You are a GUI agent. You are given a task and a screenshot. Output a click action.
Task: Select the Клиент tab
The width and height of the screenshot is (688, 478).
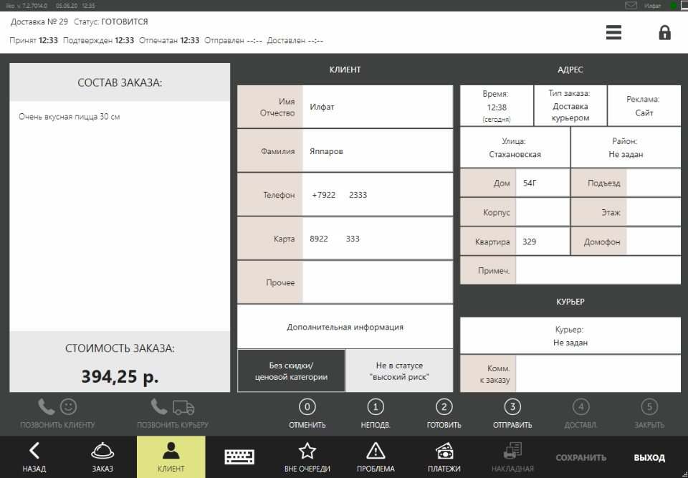pos(171,457)
